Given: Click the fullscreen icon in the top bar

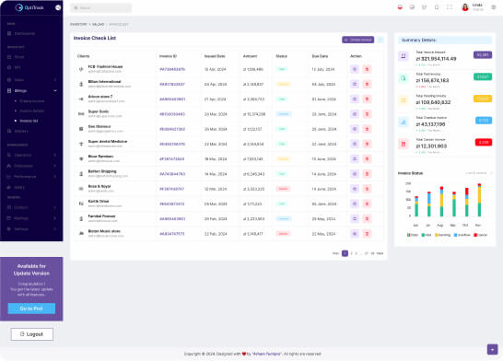Looking at the screenshot, I should click(x=450, y=7).
